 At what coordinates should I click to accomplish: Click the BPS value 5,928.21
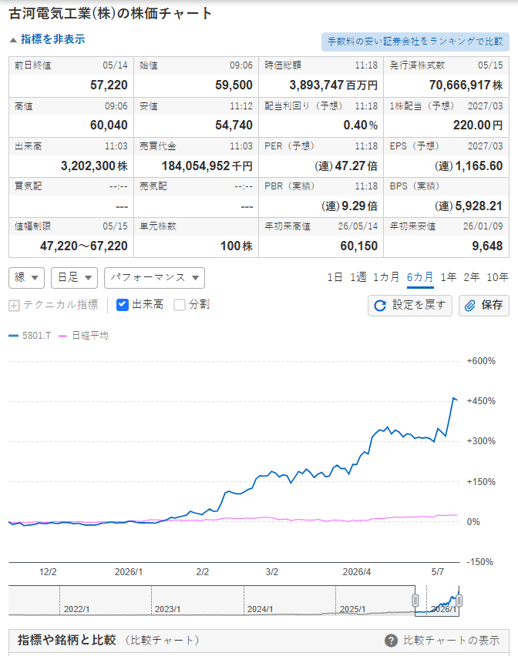pyautogui.click(x=469, y=206)
